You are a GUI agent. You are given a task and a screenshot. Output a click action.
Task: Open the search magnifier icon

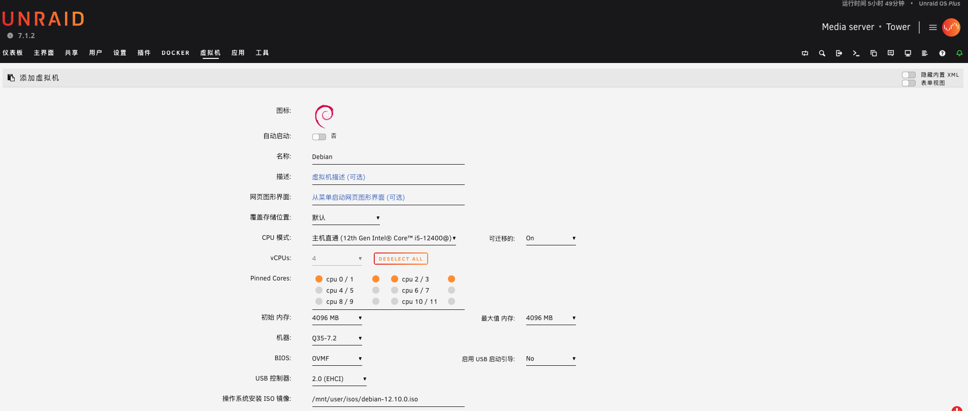[x=822, y=53]
